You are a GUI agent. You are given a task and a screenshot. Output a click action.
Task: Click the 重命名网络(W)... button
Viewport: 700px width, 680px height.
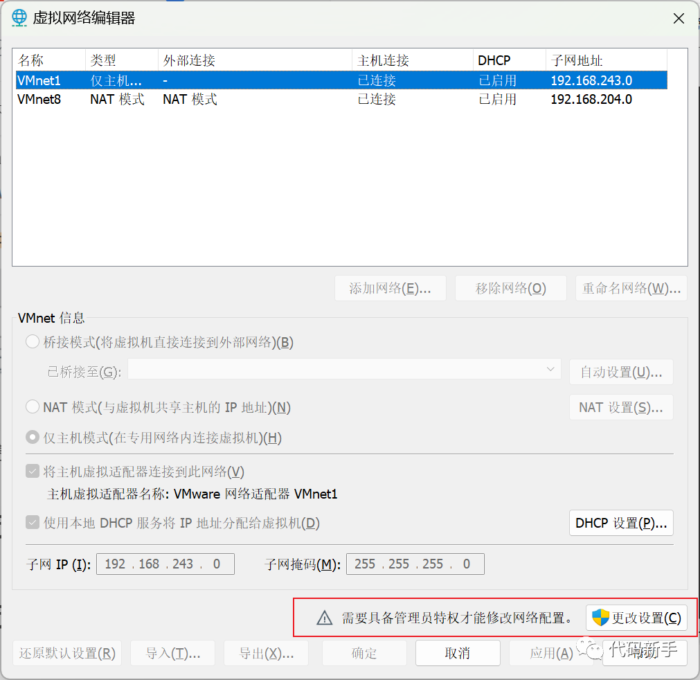click(631, 289)
